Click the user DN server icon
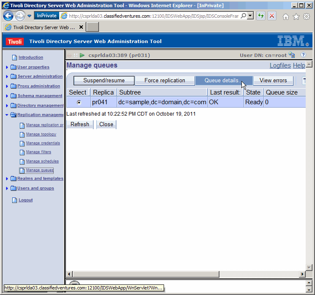This screenshot has height=295, width=315. (292, 55)
